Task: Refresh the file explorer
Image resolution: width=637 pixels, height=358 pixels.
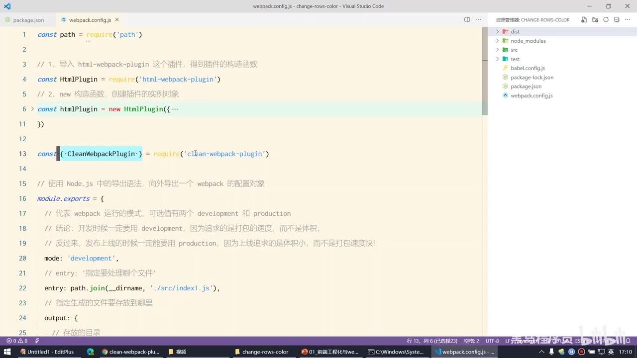Action: pyautogui.click(x=606, y=20)
